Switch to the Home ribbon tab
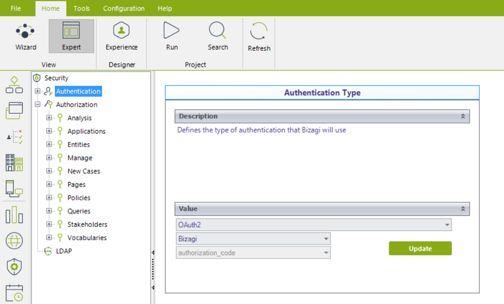 click(x=50, y=8)
